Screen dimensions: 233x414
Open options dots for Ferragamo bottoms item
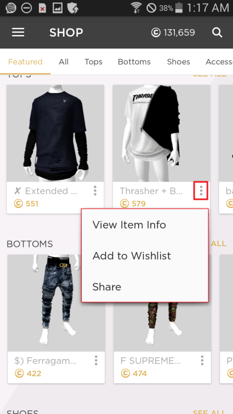point(96,361)
